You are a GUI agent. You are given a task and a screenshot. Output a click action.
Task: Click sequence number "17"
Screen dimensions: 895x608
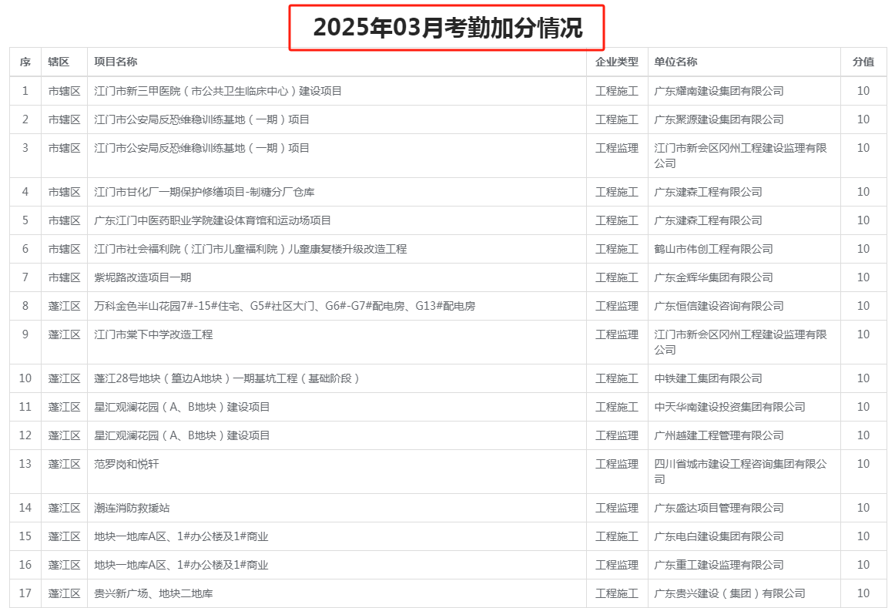coord(25,593)
